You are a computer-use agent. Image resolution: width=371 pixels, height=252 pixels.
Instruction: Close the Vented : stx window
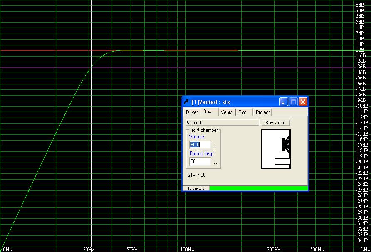click(x=303, y=102)
